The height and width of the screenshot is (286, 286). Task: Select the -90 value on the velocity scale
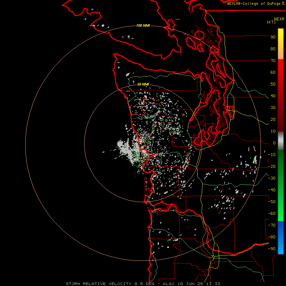click(x=272, y=249)
